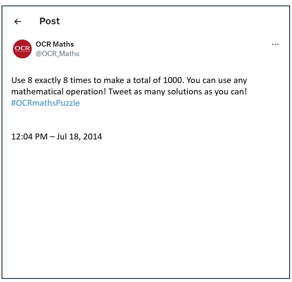The height and width of the screenshot is (282, 292).
Task: Click the year 2014 in the timestamp
Action: (92, 137)
